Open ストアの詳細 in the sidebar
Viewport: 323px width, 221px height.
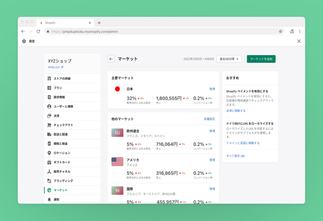pyautogui.click(x=62, y=79)
